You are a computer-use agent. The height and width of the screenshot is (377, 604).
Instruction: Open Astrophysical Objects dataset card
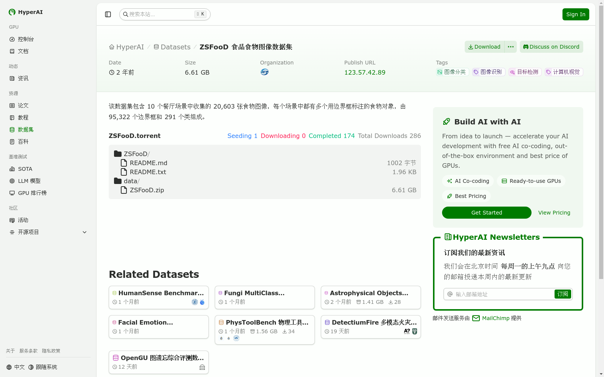click(371, 297)
